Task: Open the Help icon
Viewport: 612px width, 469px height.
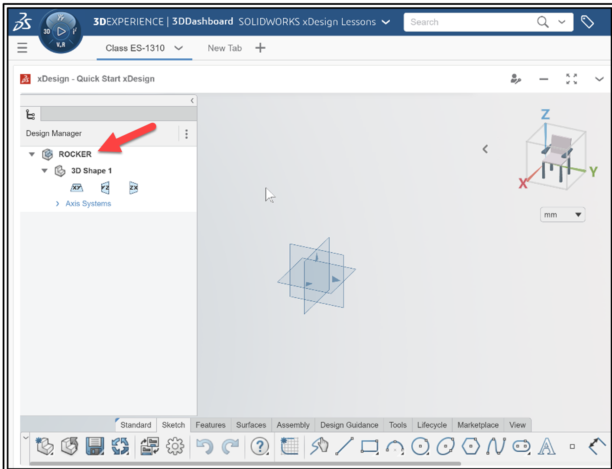Action: click(259, 446)
